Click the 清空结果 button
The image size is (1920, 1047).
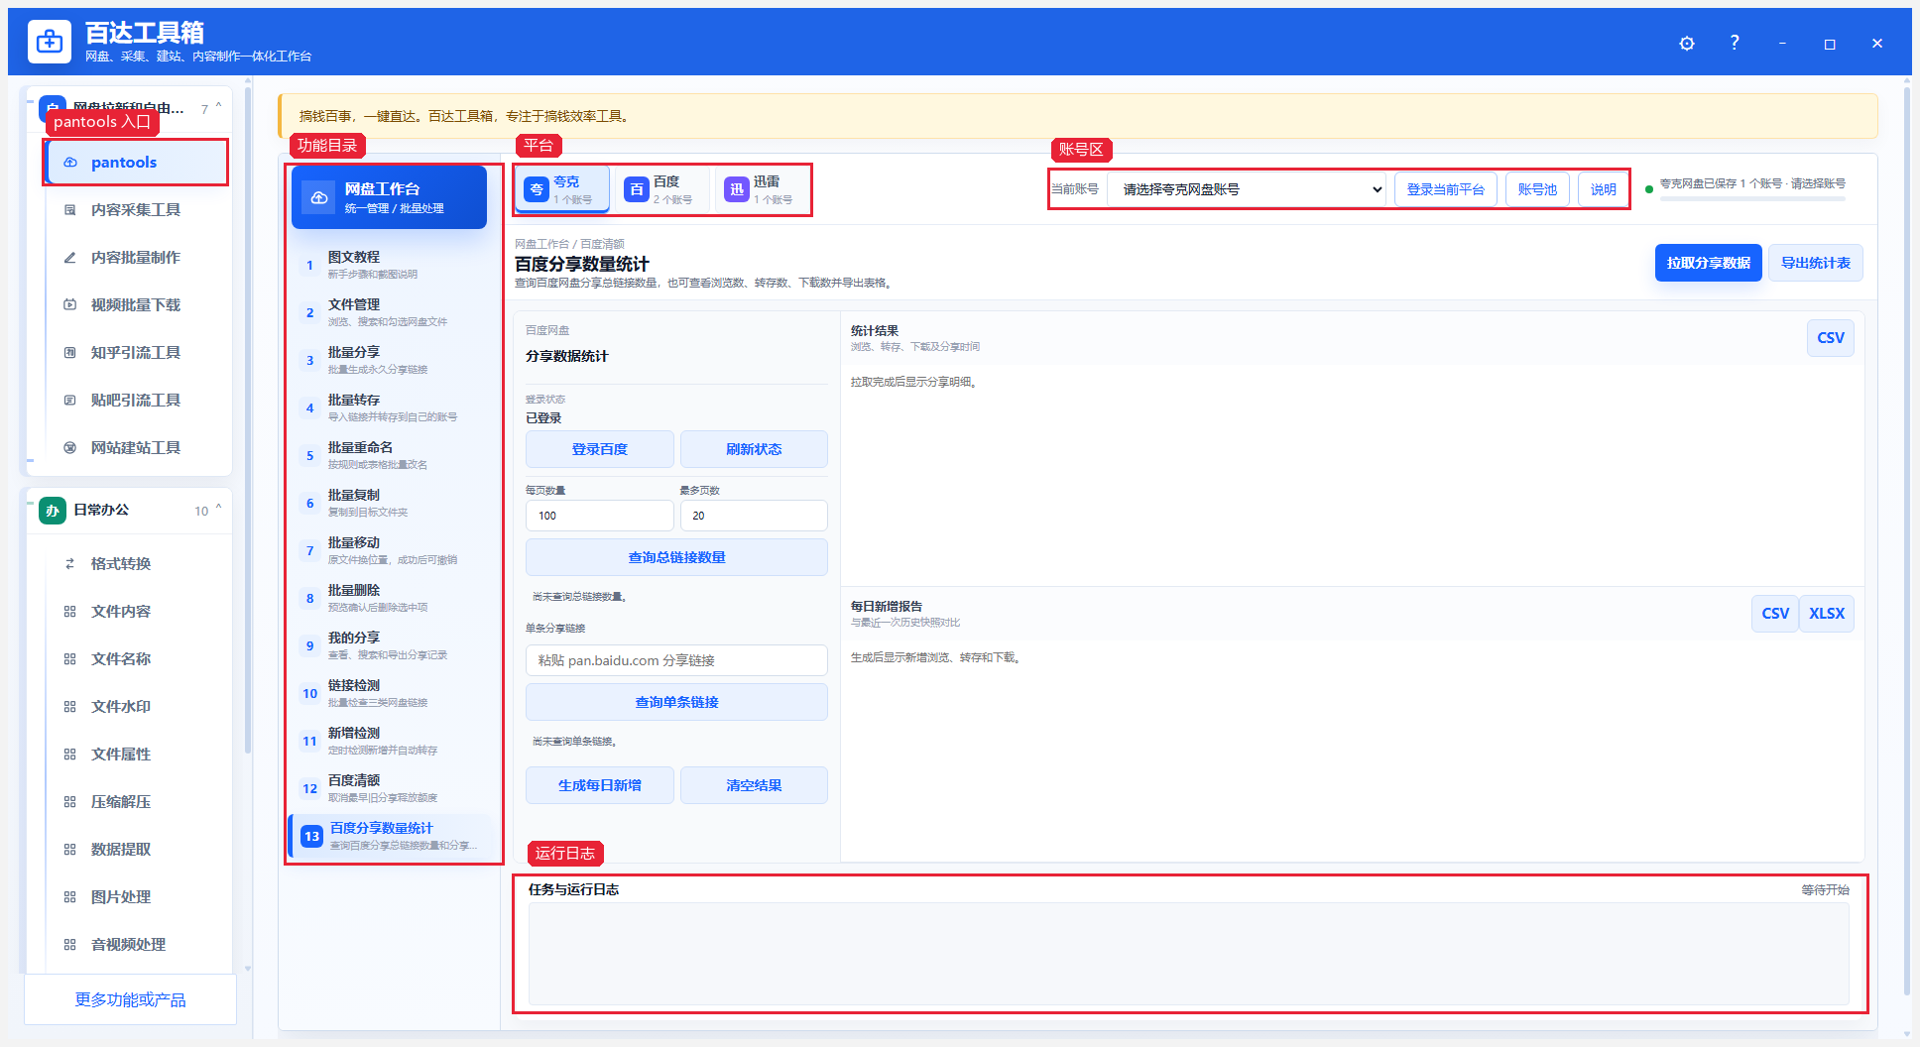(754, 785)
